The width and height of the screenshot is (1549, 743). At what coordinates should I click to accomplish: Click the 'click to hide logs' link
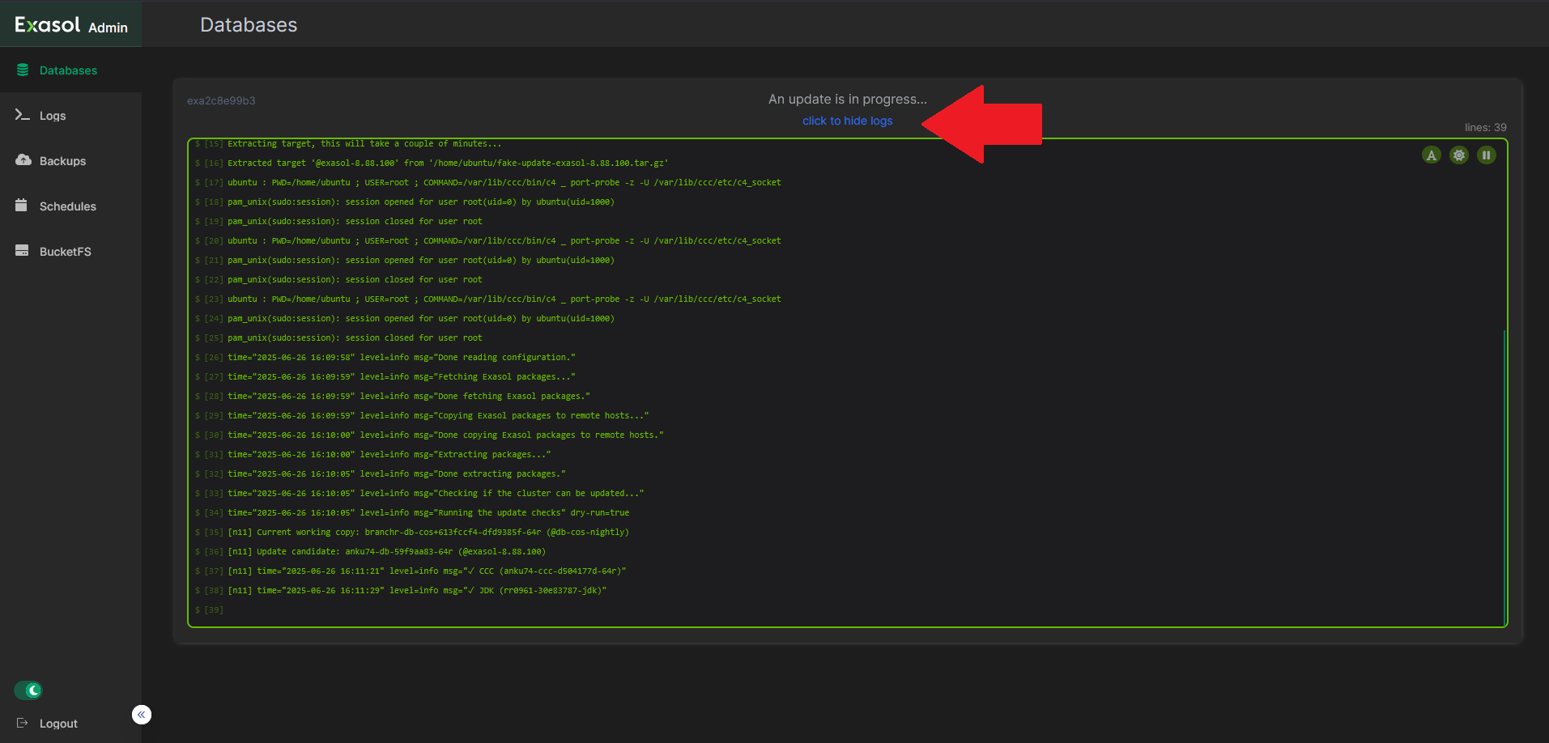tap(847, 121)
